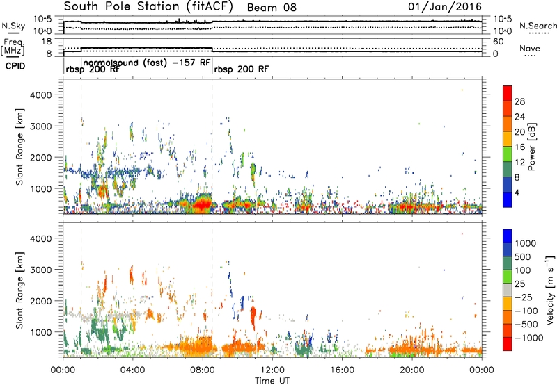Click the '60' Nave axis tick label
Screen dimensions: 557x385
pos(498,42)
